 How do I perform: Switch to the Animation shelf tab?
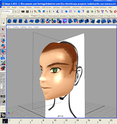pyautogui.click(x=63, y=16)
